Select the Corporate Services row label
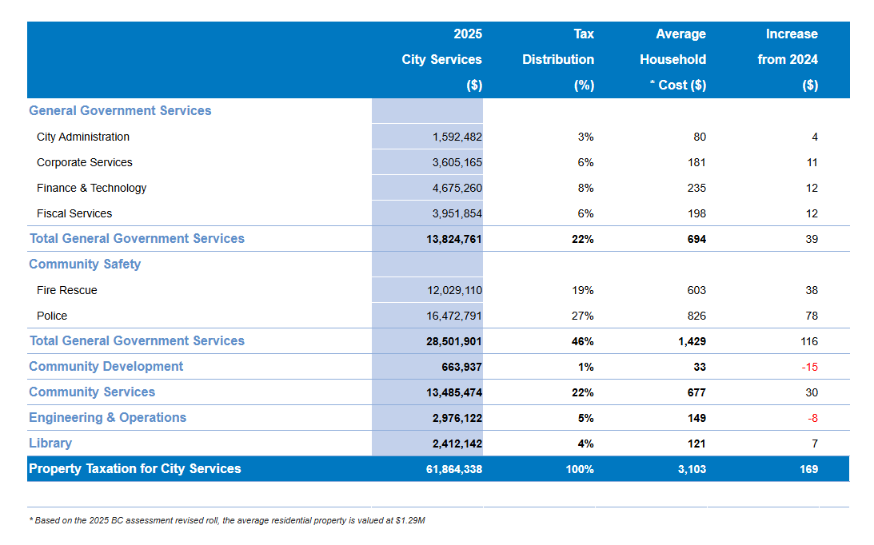874x545 pixels. pyautogui.click(x=85, y=163)
